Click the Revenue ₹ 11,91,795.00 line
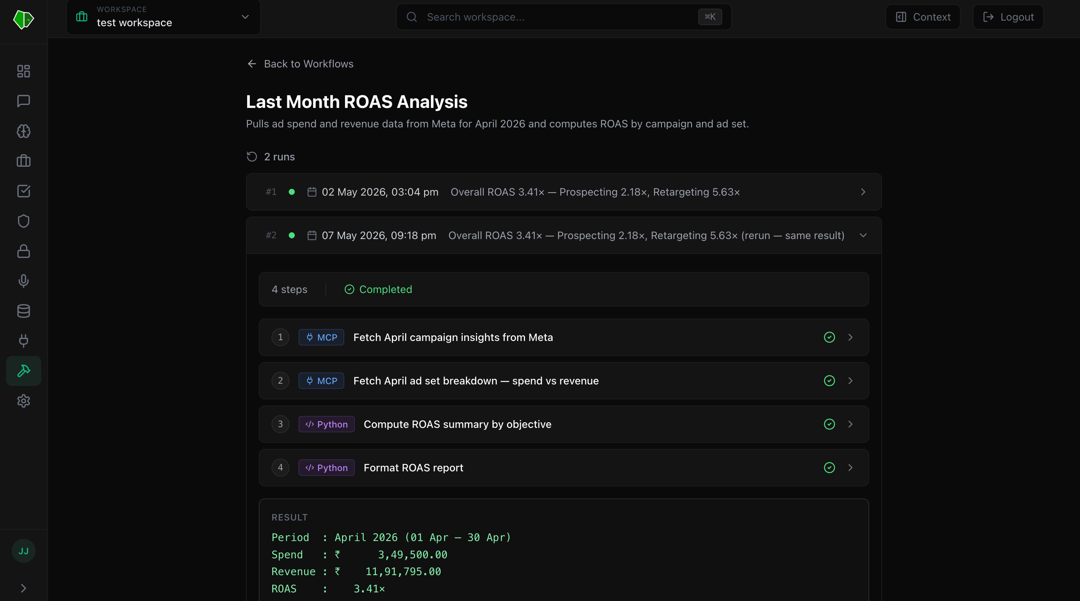 pyautogui.click(x=356, y=572)
